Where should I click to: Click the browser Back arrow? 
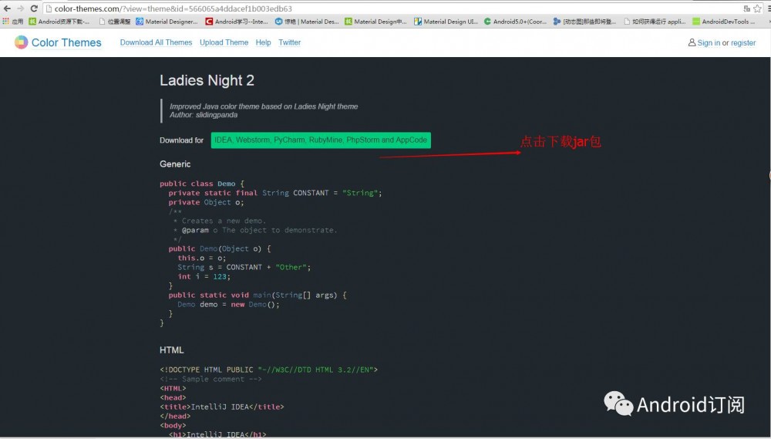(x=7, y=8)
